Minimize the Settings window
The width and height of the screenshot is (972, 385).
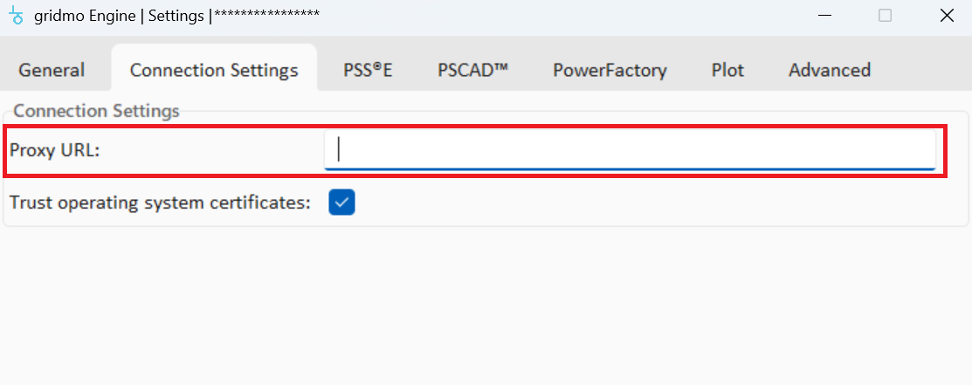[x=825, y=16]
